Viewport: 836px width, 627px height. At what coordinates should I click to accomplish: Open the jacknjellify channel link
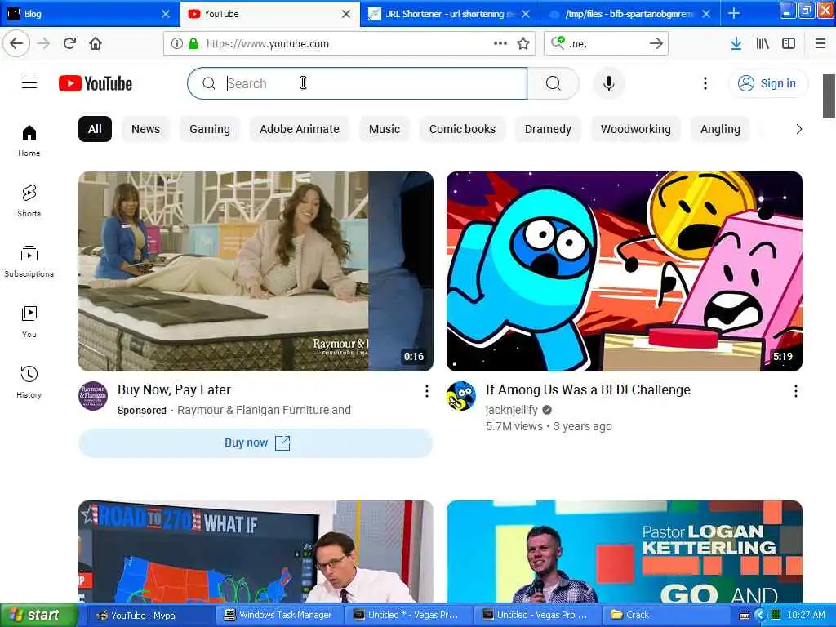click(511, 410)
